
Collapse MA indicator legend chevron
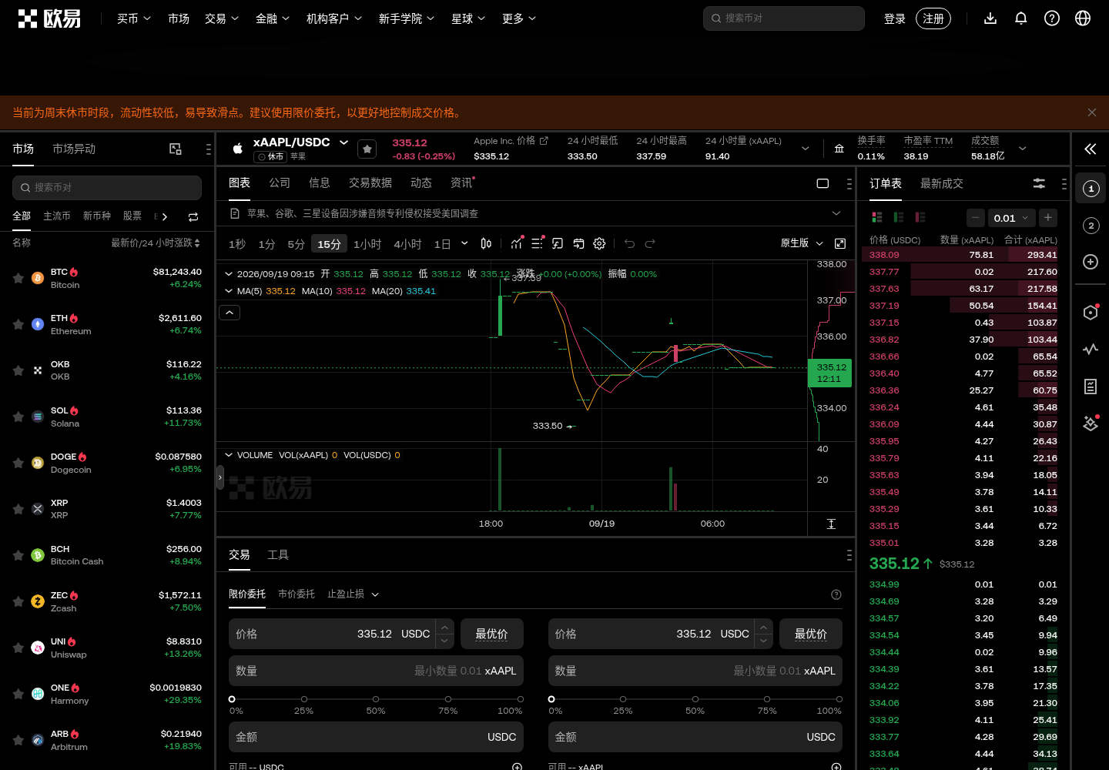(229, 291)
